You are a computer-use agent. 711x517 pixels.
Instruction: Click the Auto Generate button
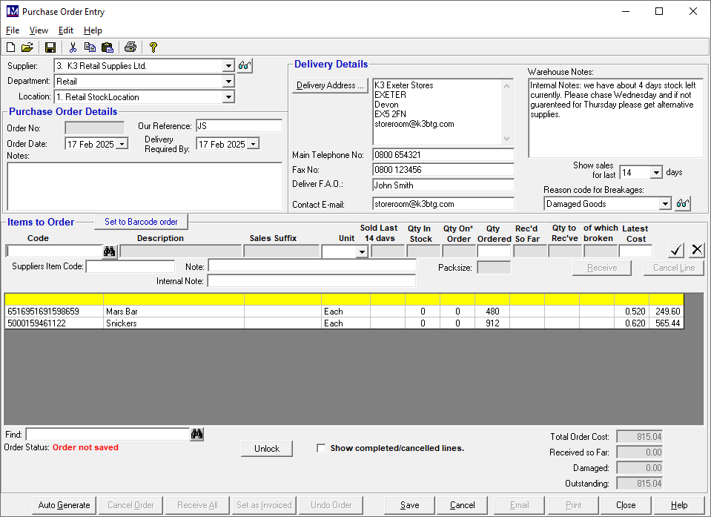point(65,505)
